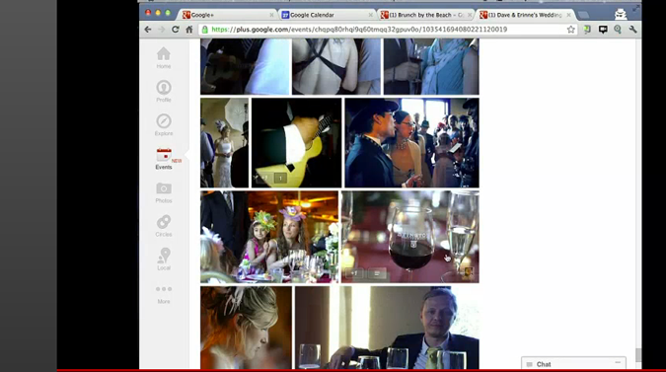Go to the Profile sidebar icon
This screenshot has height=372, width=666.
[x=164, y=91]
